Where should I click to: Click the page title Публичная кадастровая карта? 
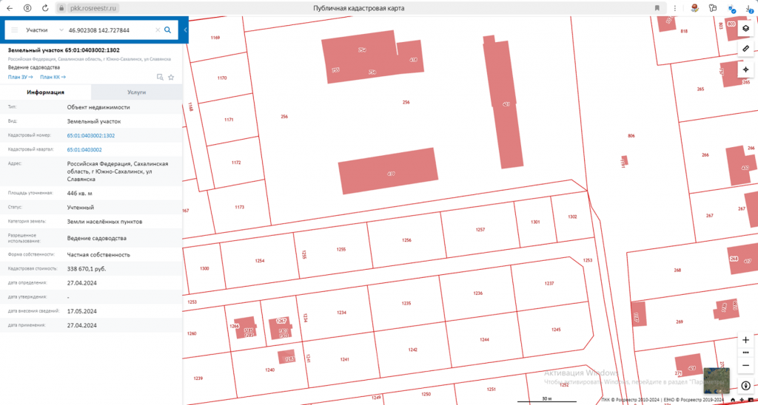359,8
